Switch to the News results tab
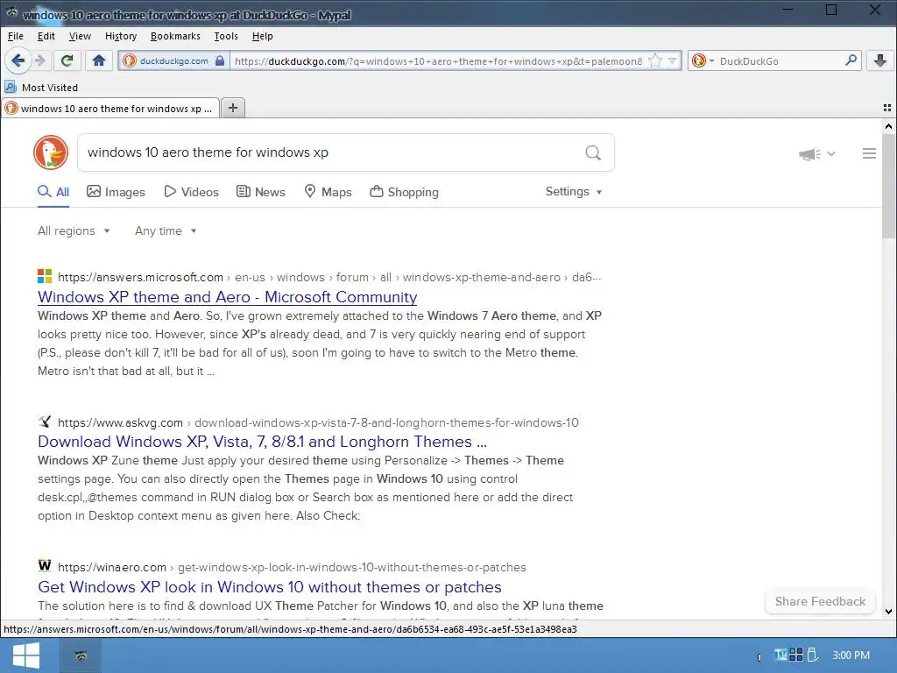Viewport: 897px width, 673px height. [261, 192]
